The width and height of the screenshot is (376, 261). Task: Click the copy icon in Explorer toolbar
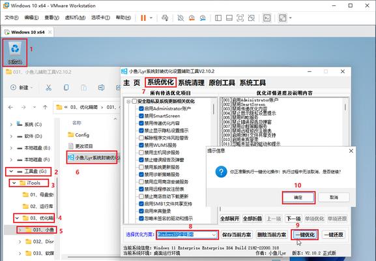coord(66,87)
